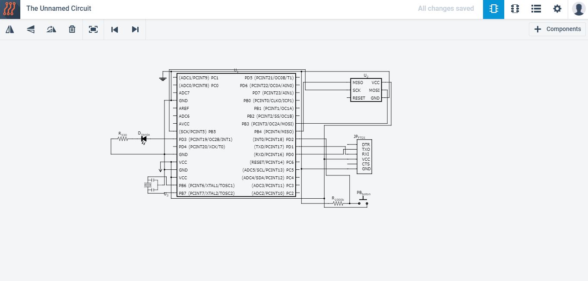Click the PB4 (PCINT4/MISO) pin label
The height and width of the screenshot is (281, 588).
click(274, 132)
